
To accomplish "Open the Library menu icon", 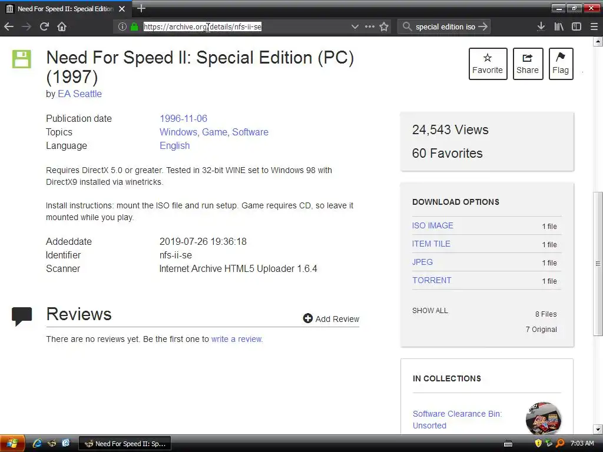I will (x=558, y=26).
